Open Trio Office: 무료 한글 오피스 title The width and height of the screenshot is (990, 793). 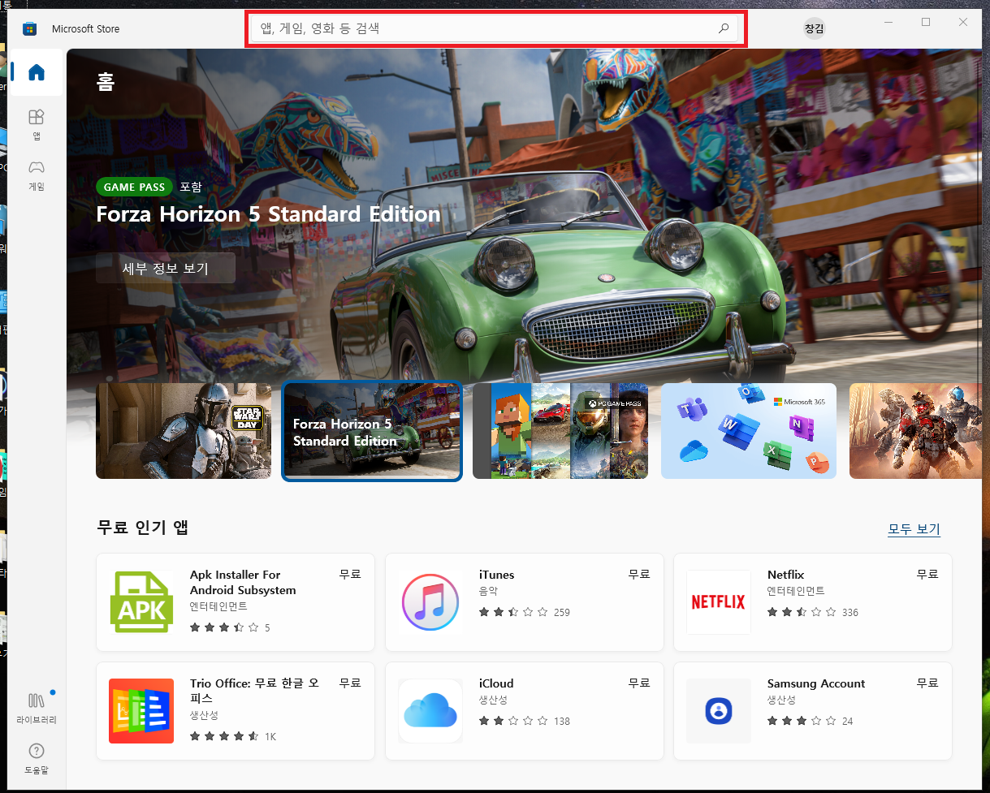coord(254,691)
